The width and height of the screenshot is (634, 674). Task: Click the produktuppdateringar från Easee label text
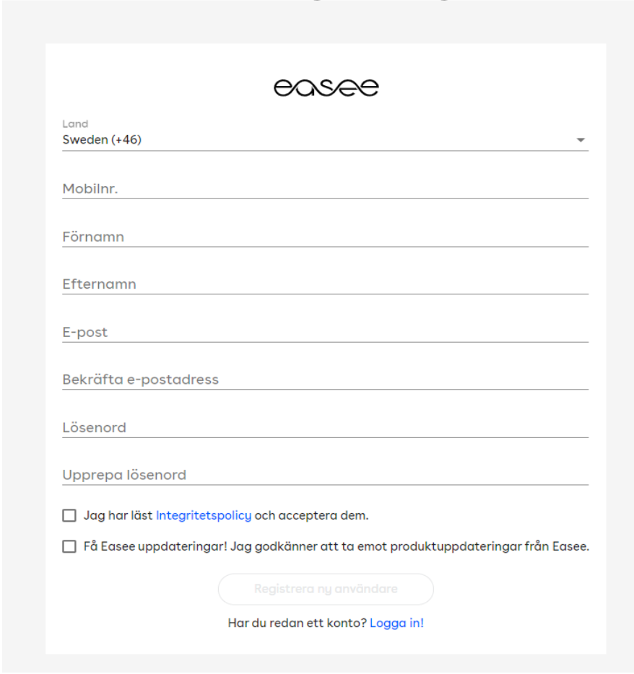click(490, 546)
